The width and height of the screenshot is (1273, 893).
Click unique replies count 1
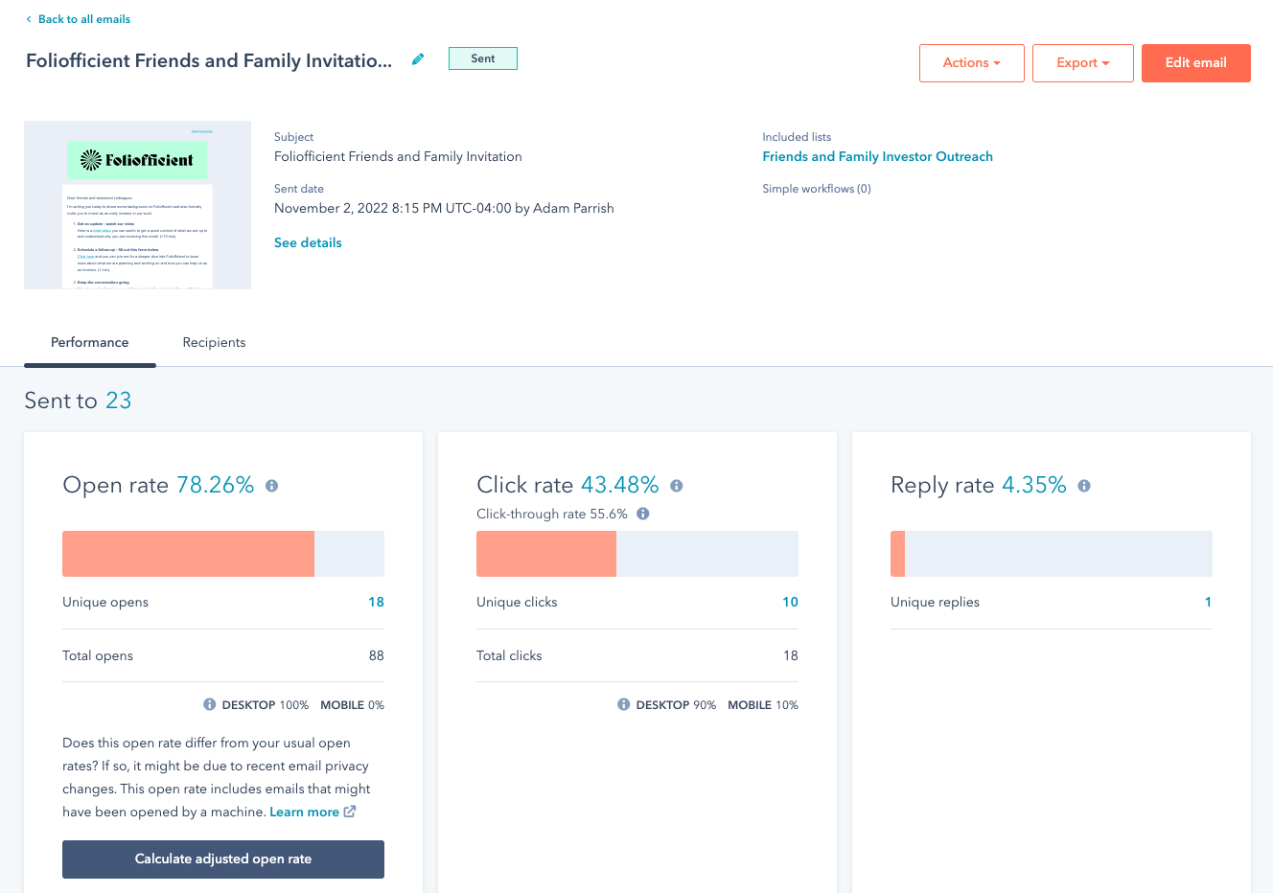click(1208, 602)
